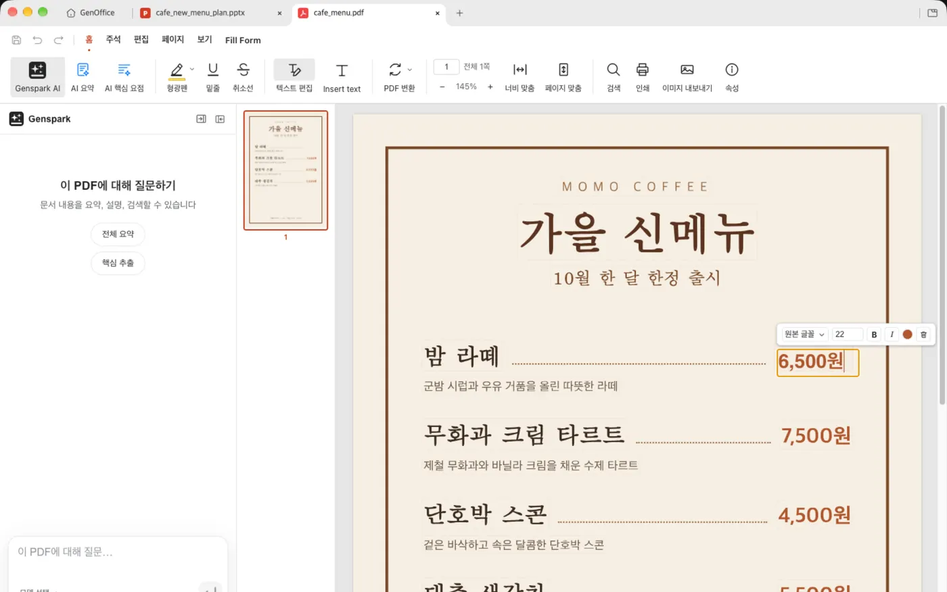Switch to cafe_new_menu_plan.pptx tab

click(200, 13)
